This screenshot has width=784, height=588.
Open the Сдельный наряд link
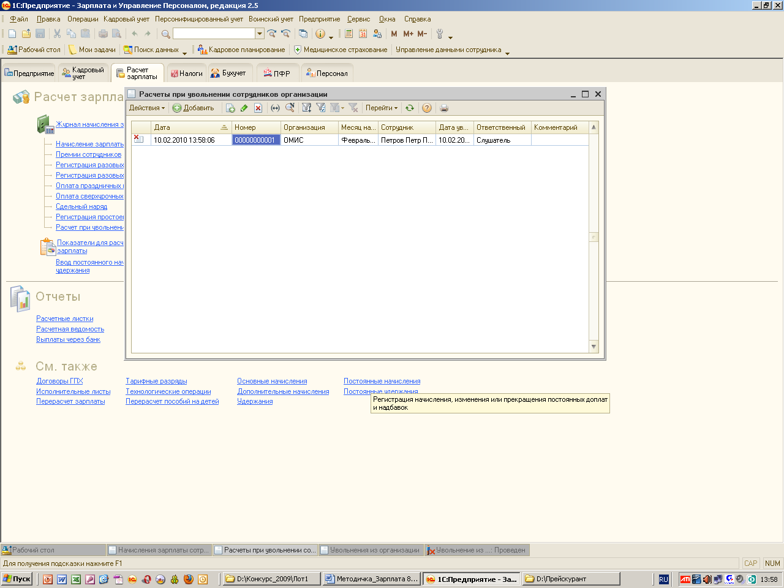coord(81,206)
